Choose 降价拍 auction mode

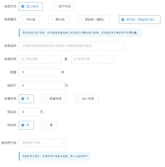point(58,20)
